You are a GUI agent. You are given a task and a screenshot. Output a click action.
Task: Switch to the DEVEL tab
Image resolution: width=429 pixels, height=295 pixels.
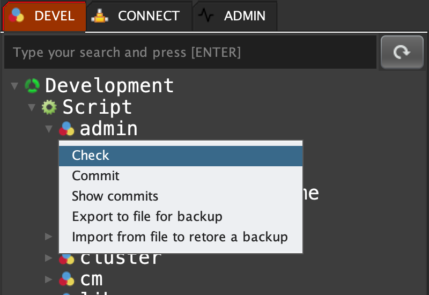click(44, 16)
